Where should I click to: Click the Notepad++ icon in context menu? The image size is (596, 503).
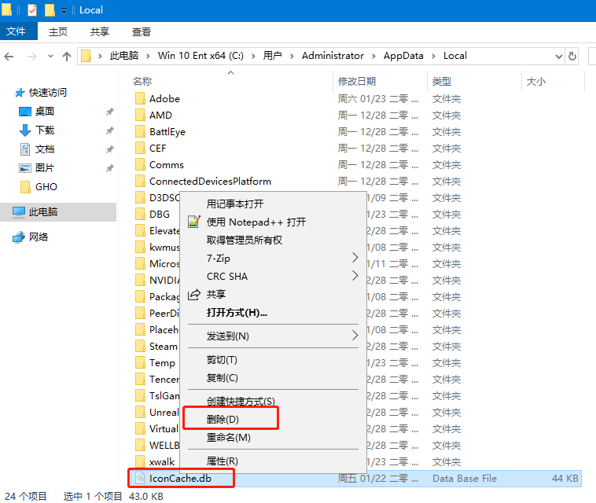[x=193, y=222]
